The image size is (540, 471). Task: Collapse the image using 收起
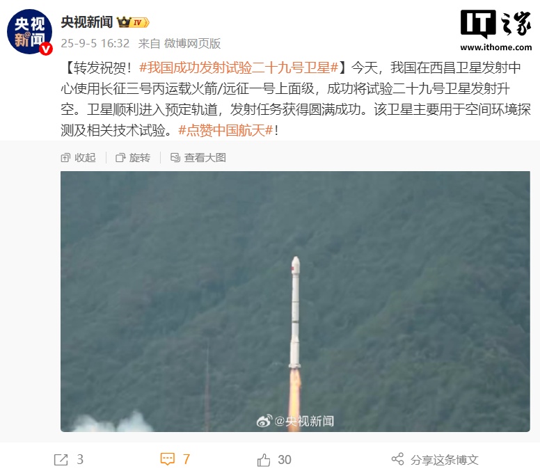coord(78,158)
